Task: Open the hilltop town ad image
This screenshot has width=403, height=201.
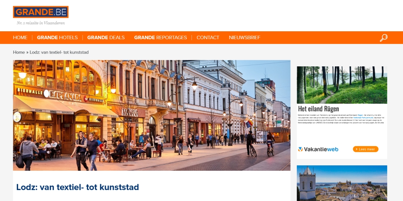Action: 342,183
